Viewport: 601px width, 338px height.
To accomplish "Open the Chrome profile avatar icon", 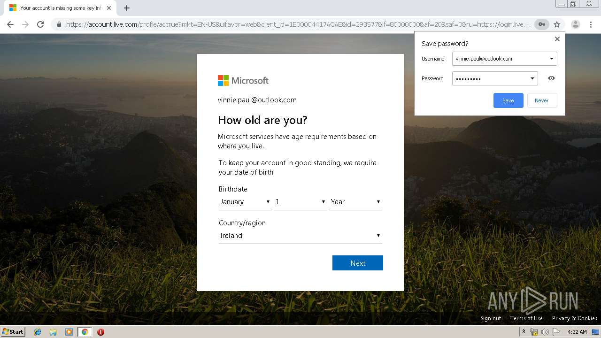I will [x=576, y=24].
